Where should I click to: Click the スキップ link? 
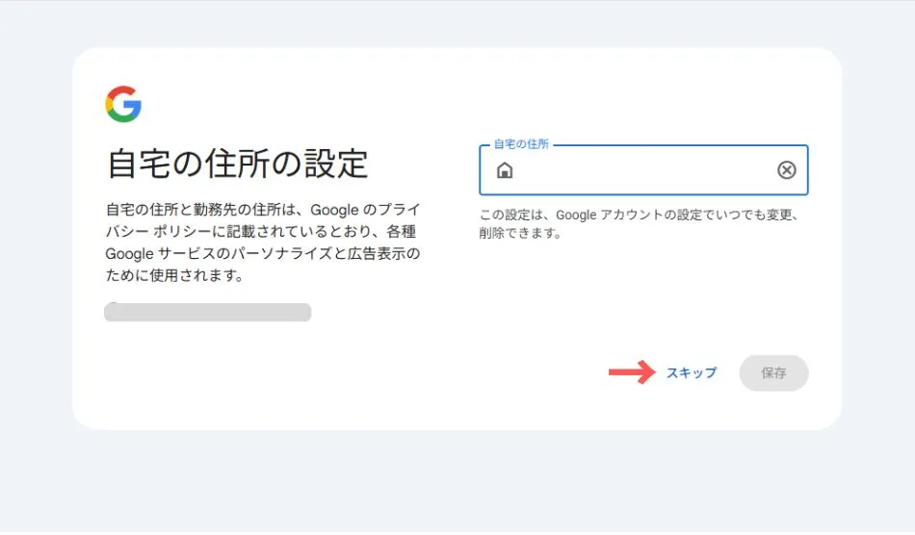[x=692, y=372]
